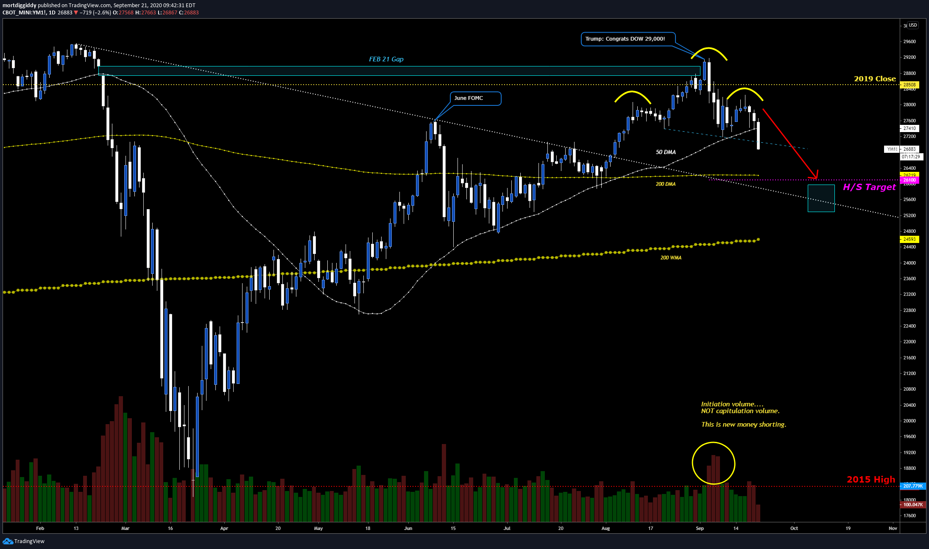Click the CBOT_MINI:YM1! symbol title
Viewport: 929px width, 549px height.
click(x=24, y=13)
